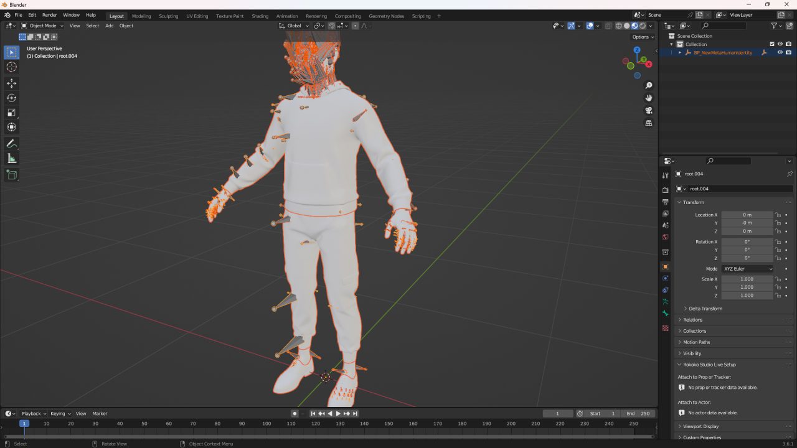The width and height of the screenshot is (797, 448).
Task: Hide BP_NewMetaHumanIdentity with its eye icon
Action: pyautogui.click(x=780, y=52)
